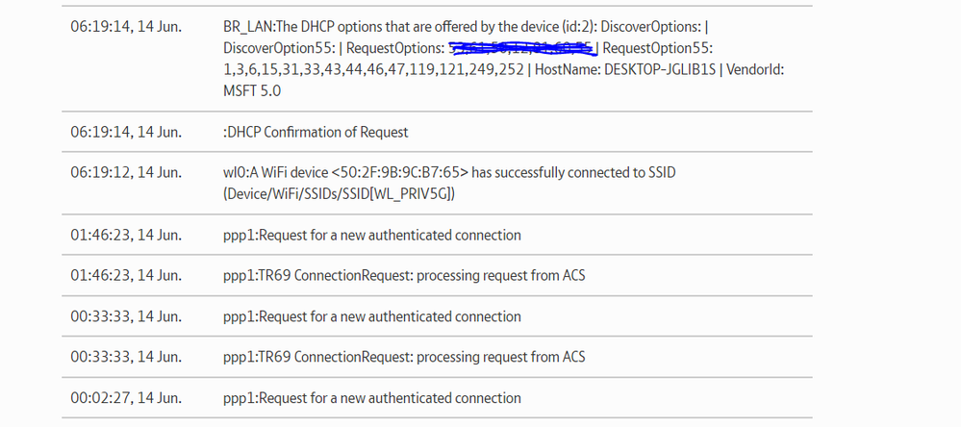Click timestamp next to 01:46:23 TR69 entry
961x427 pixels.
[126, 276]
